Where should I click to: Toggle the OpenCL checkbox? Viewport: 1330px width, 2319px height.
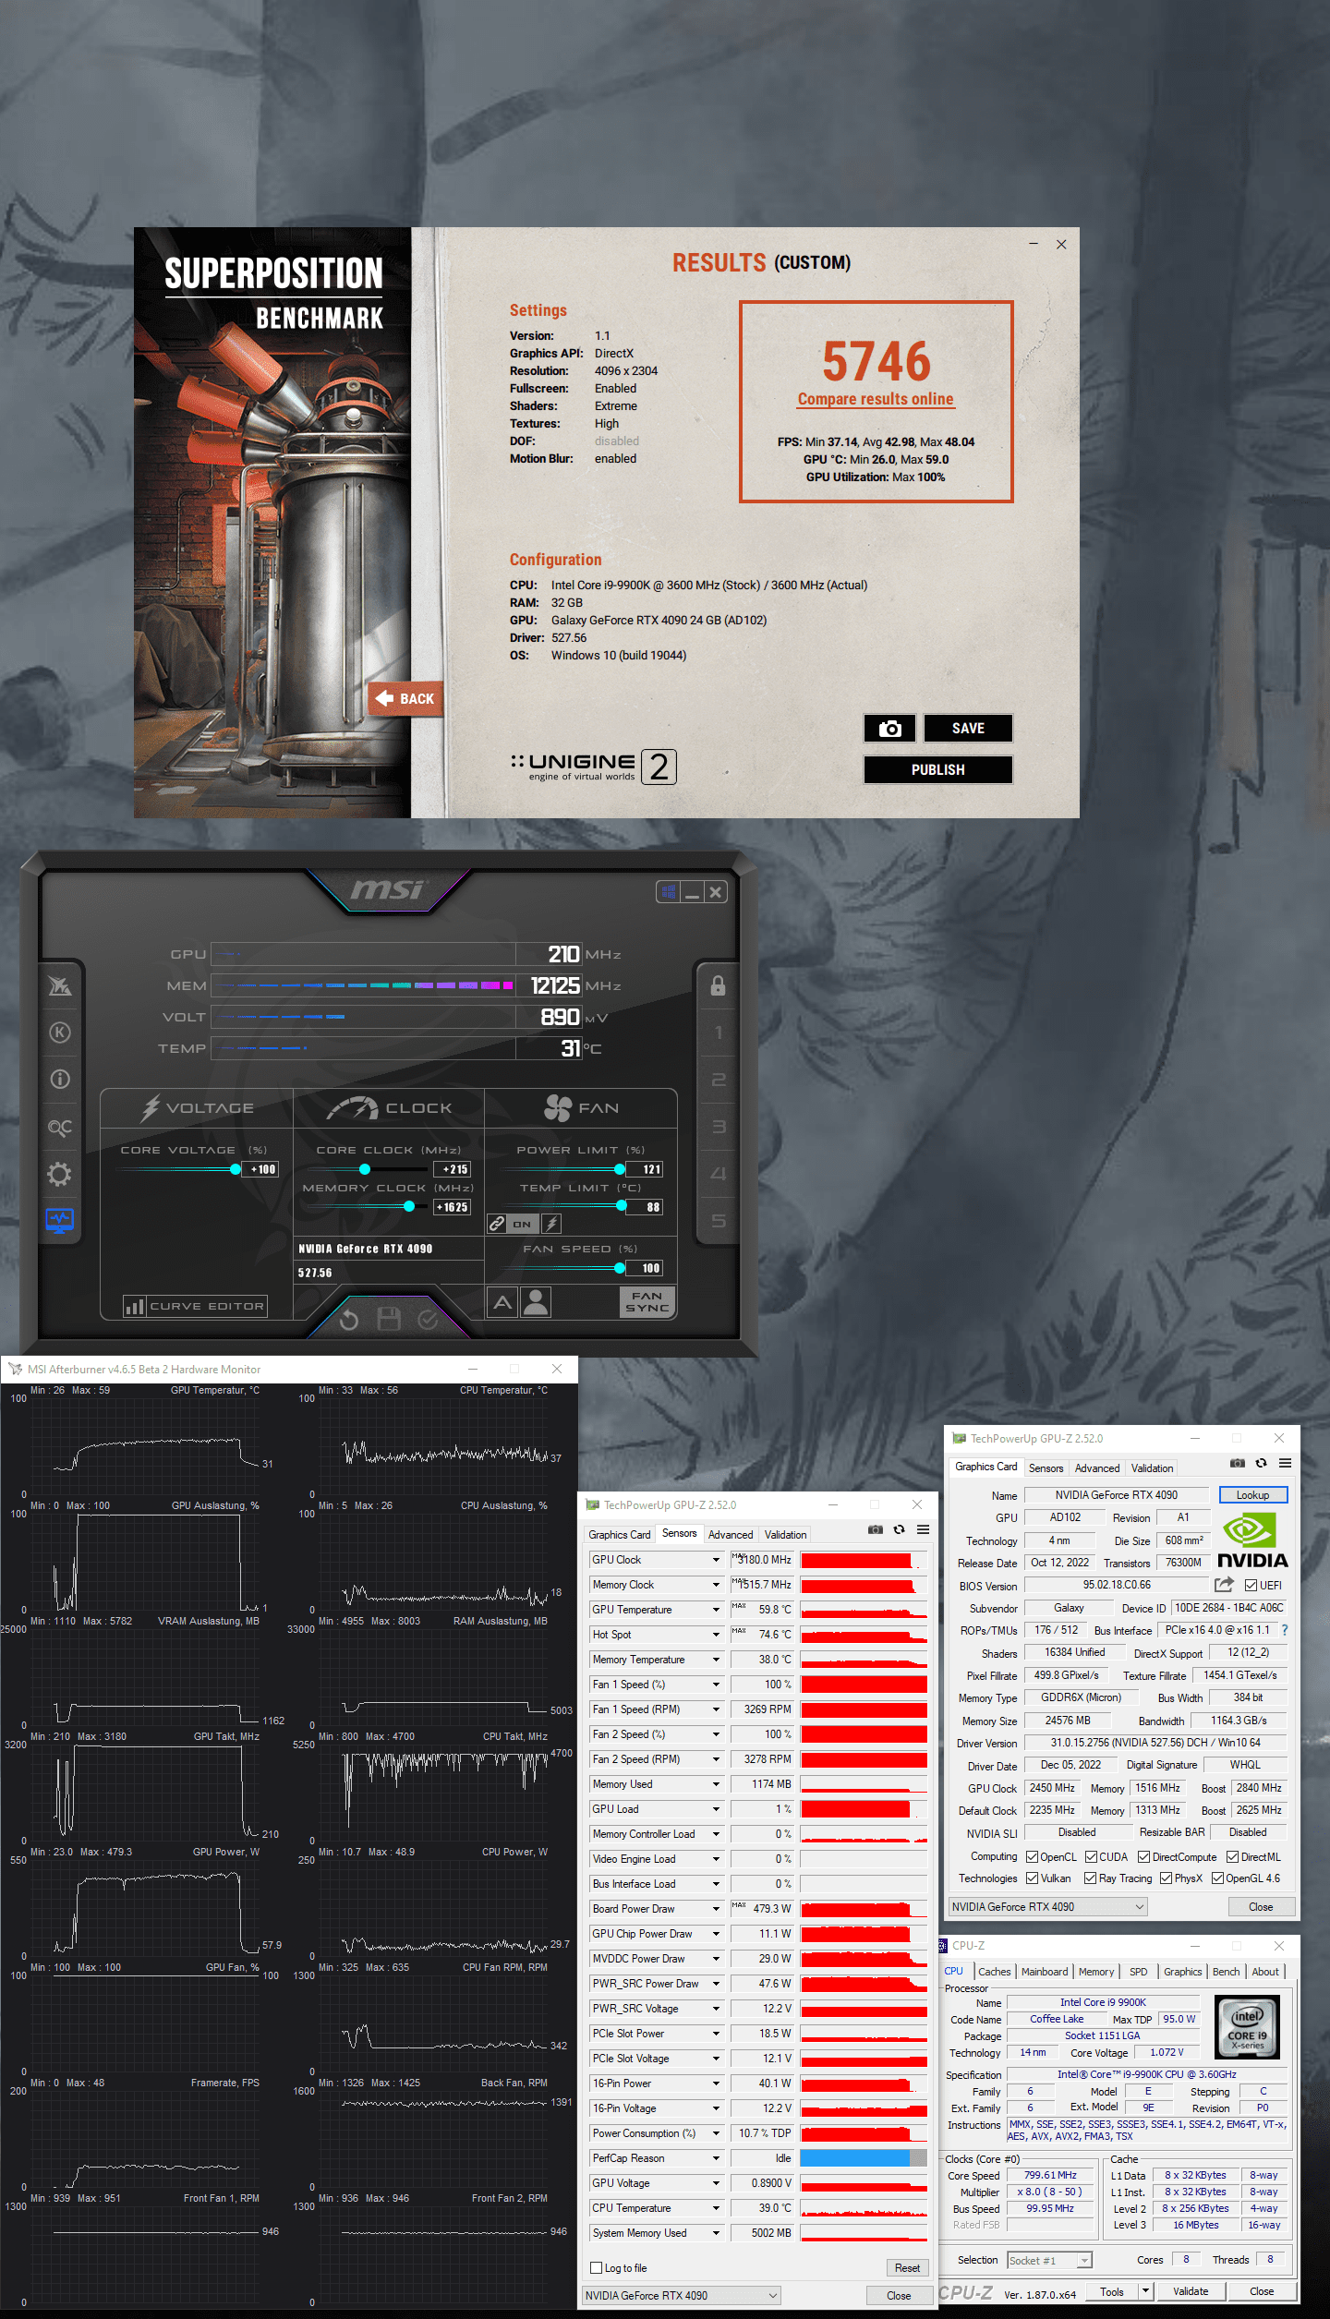1032,1856
